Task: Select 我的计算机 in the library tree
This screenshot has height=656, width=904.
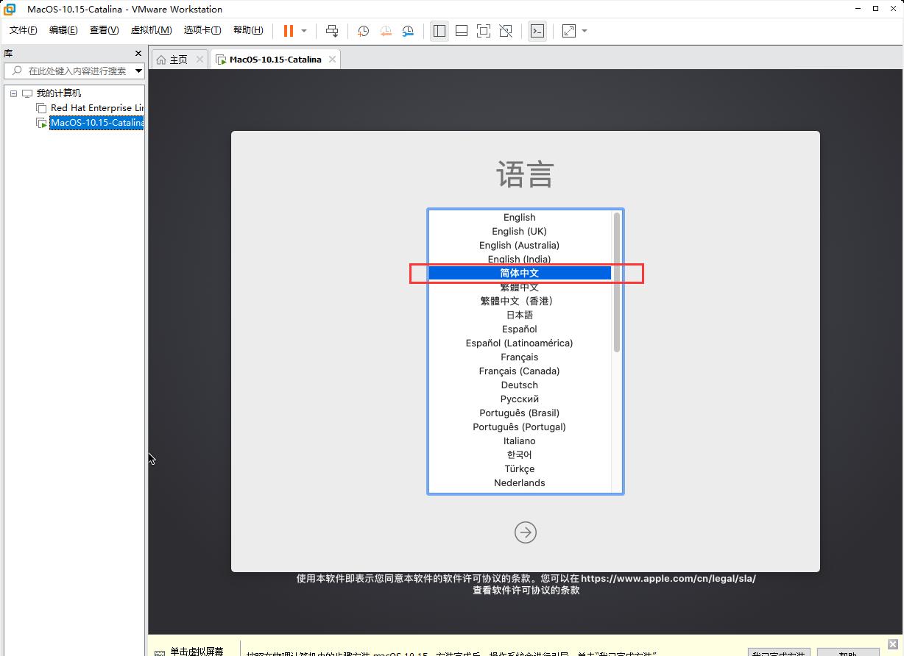Action: pos(58,93)
